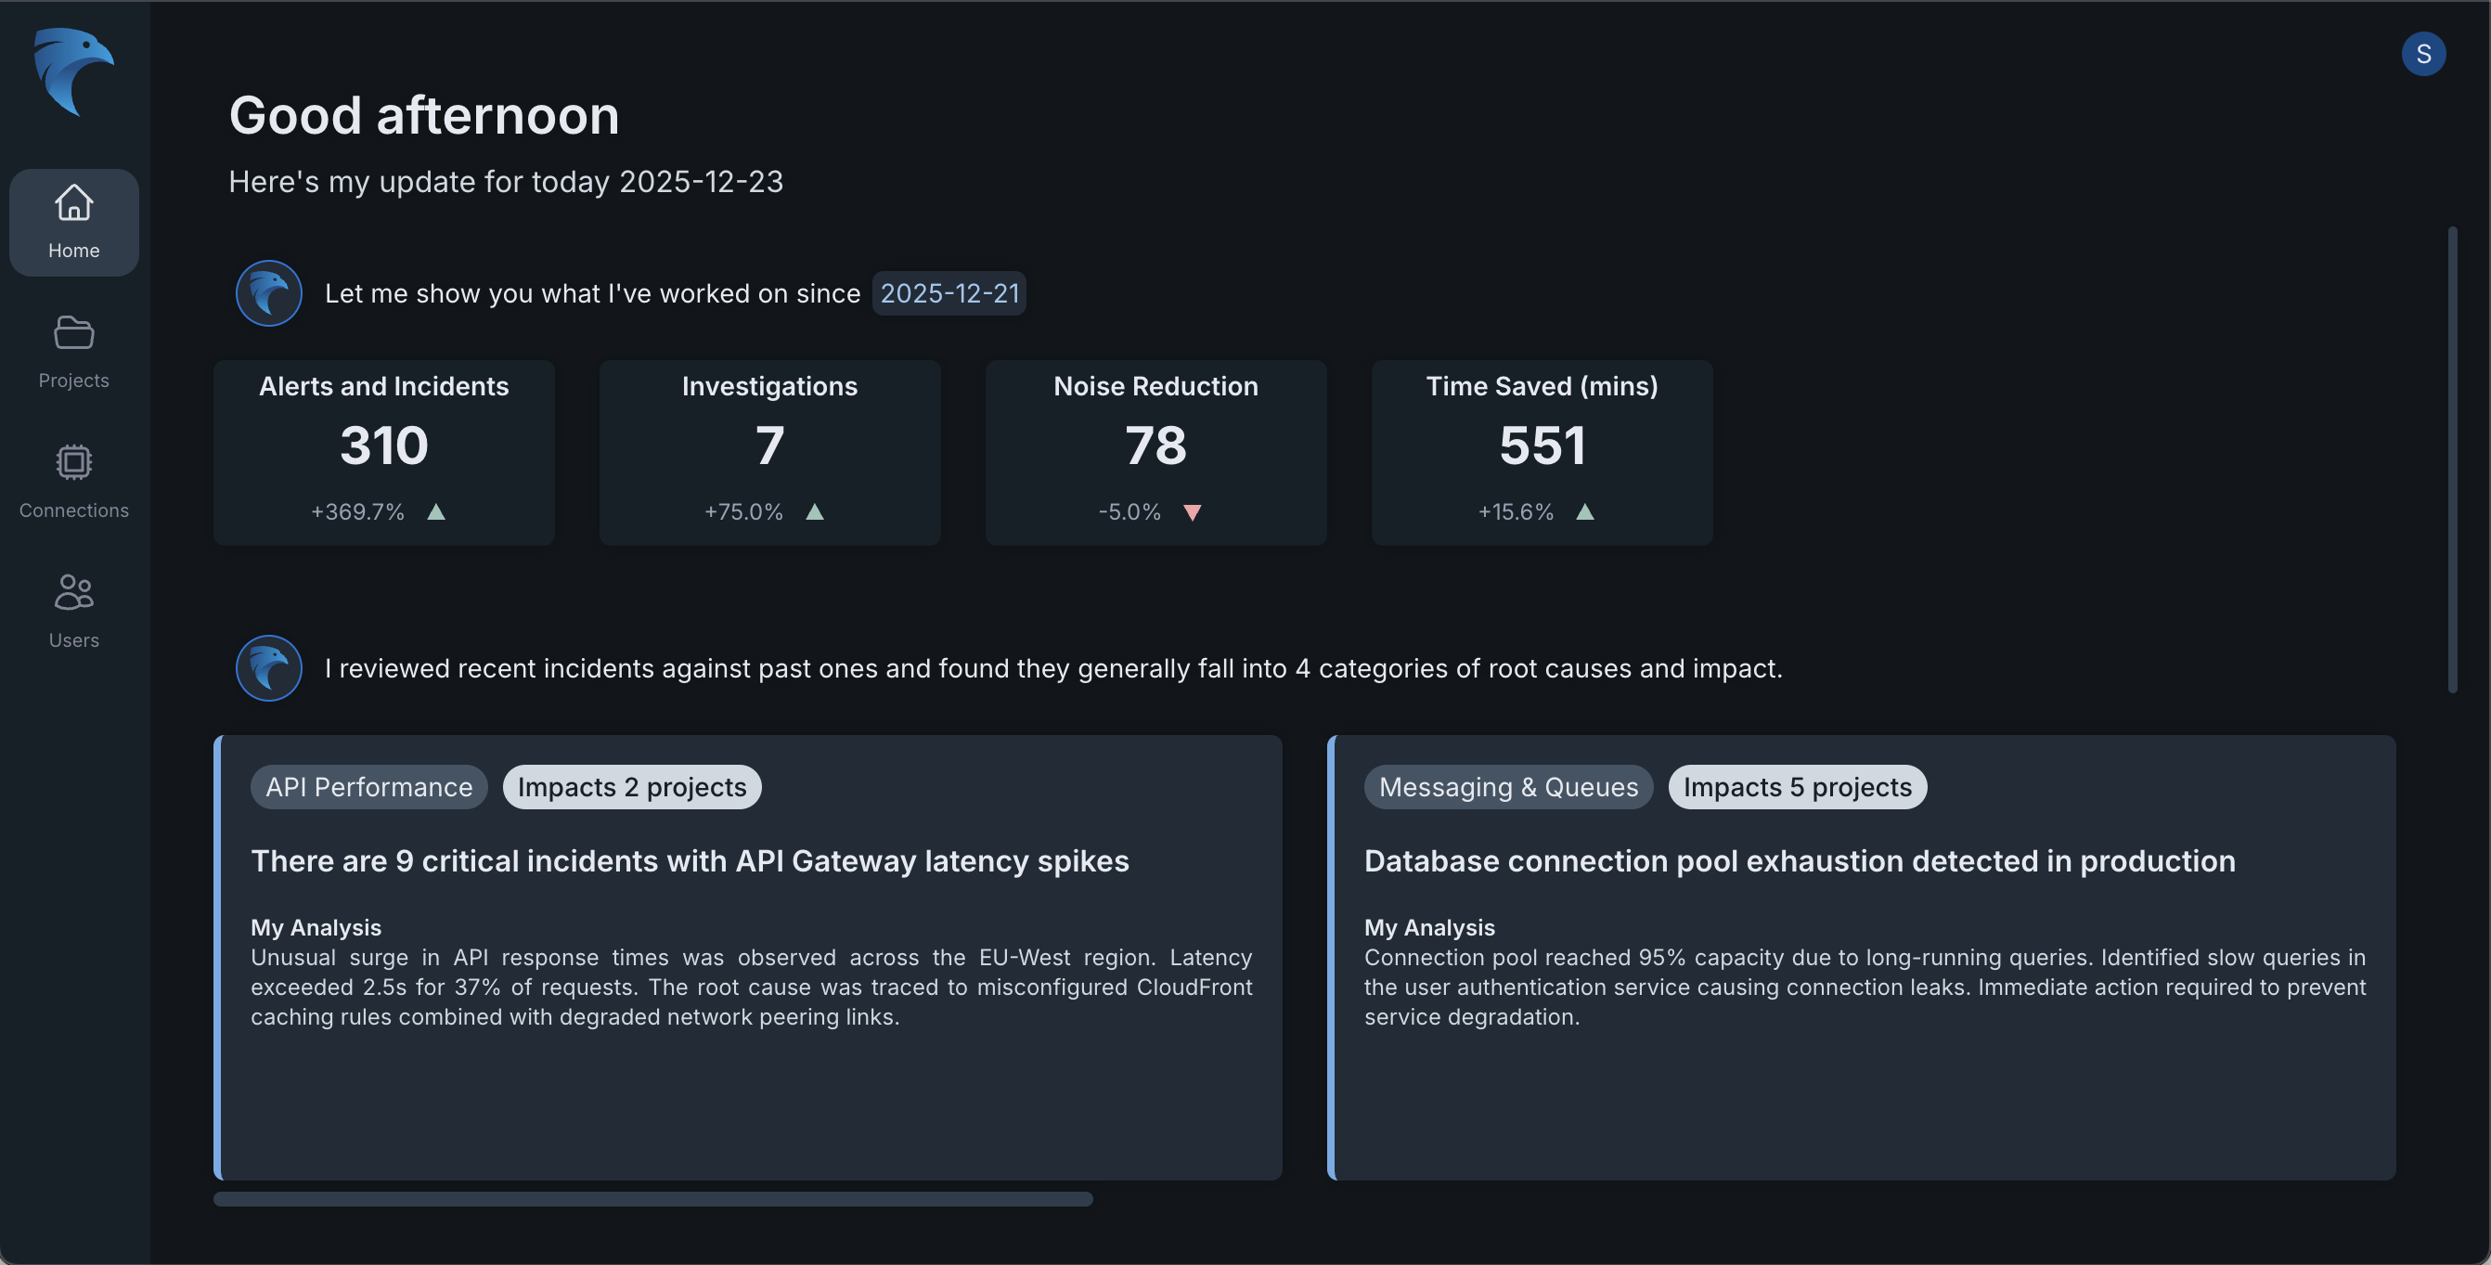Viewport: 2491px width, 1265px height.
Task: Open the Alerts and Incidents card
Action: tap(384, 453)
